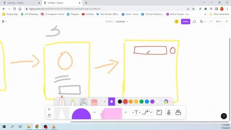Pick the white color swatch
The image size is (231, 130).
tap(158, 101)
